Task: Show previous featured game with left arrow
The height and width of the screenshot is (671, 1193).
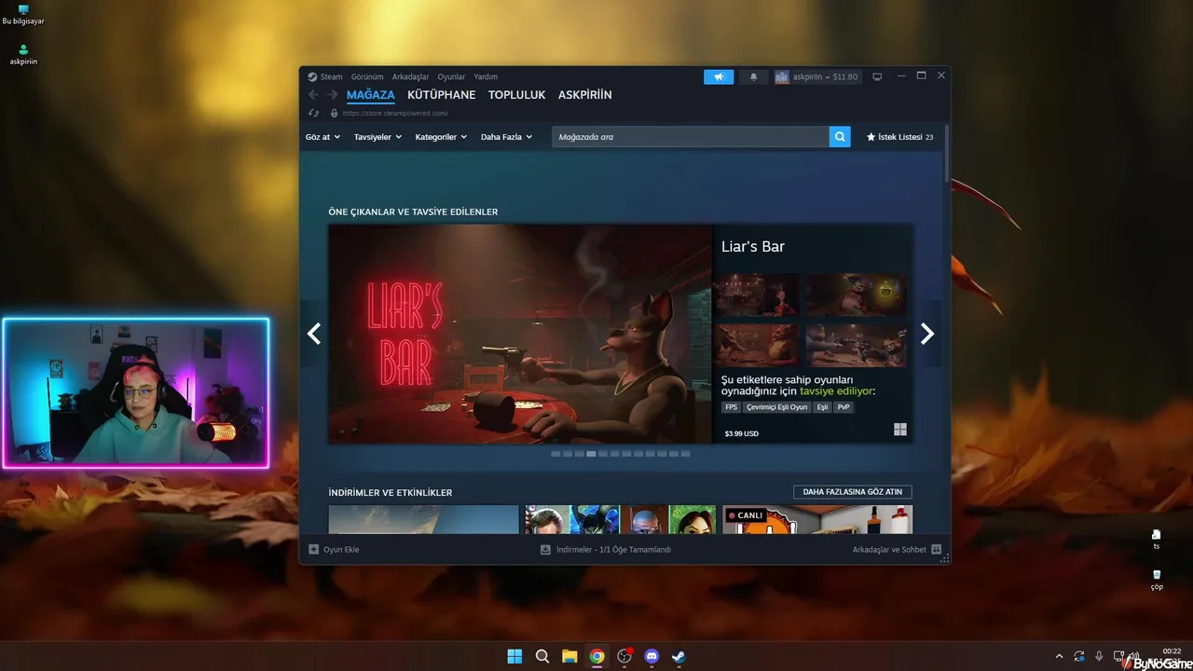Action: point(314,334)
